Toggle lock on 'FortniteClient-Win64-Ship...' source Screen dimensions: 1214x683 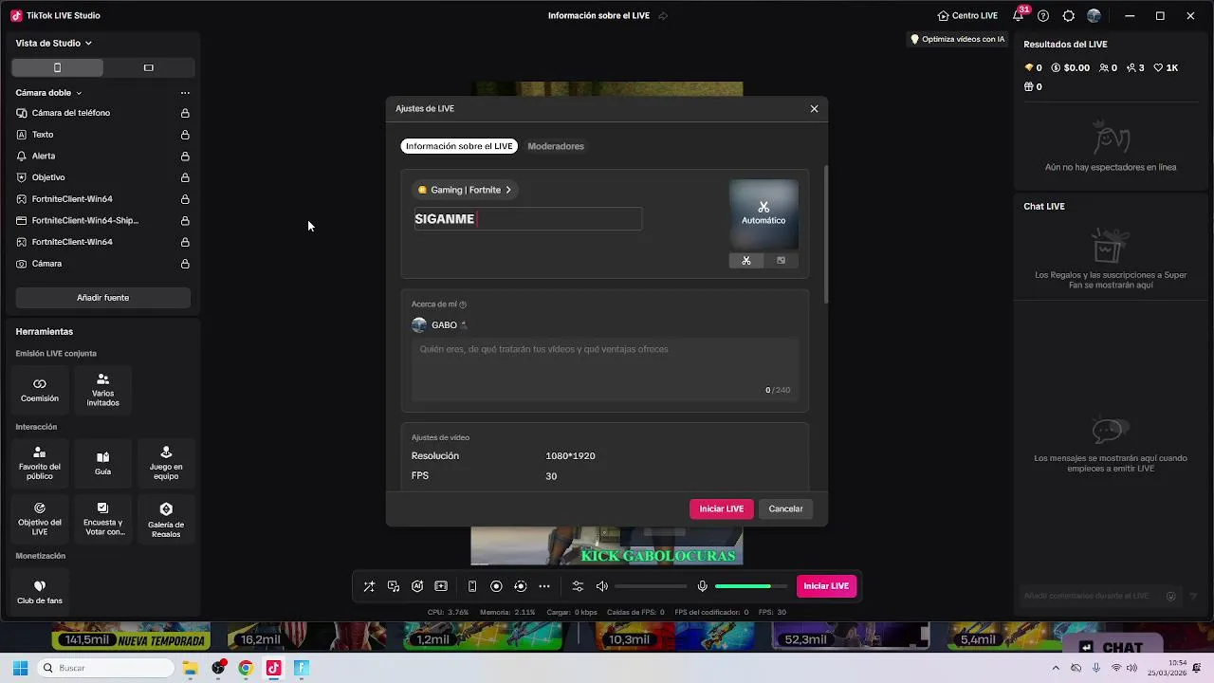pos(185,221)
